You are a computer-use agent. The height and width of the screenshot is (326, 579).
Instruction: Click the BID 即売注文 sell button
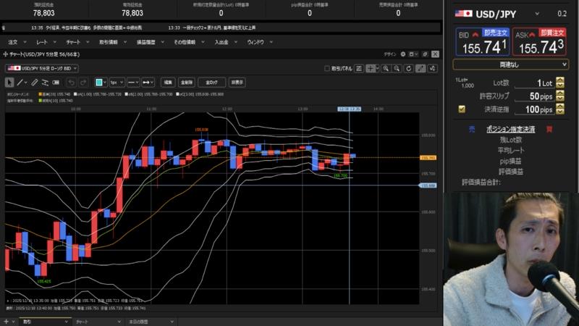481,43
